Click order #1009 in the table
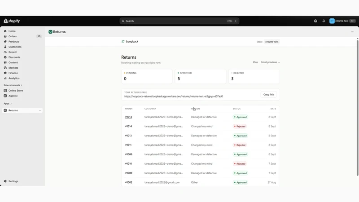The image size is (359, 202). coord(129,173)
